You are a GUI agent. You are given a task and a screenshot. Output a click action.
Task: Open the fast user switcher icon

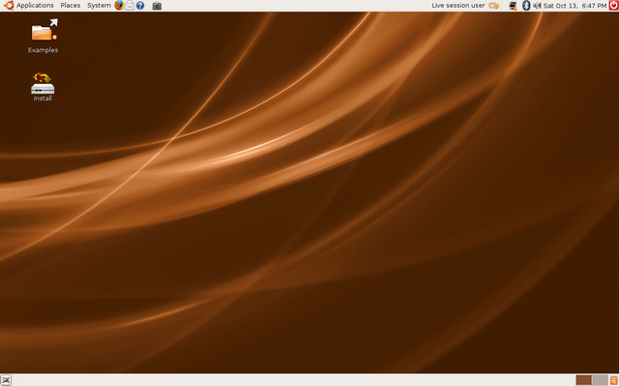pos(494,6)
